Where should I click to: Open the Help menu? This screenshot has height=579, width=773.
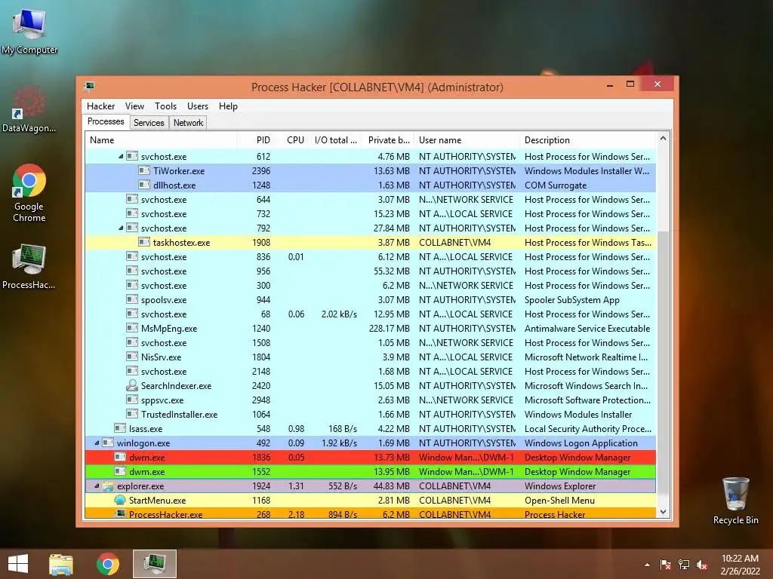point(228,106)
